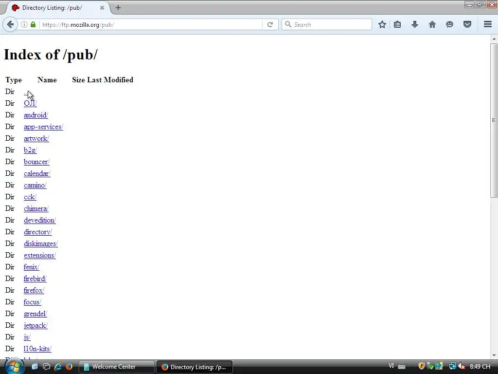Open the Downloads arrow icon
The width and height of the screenshot is (498, 374).
415,24
